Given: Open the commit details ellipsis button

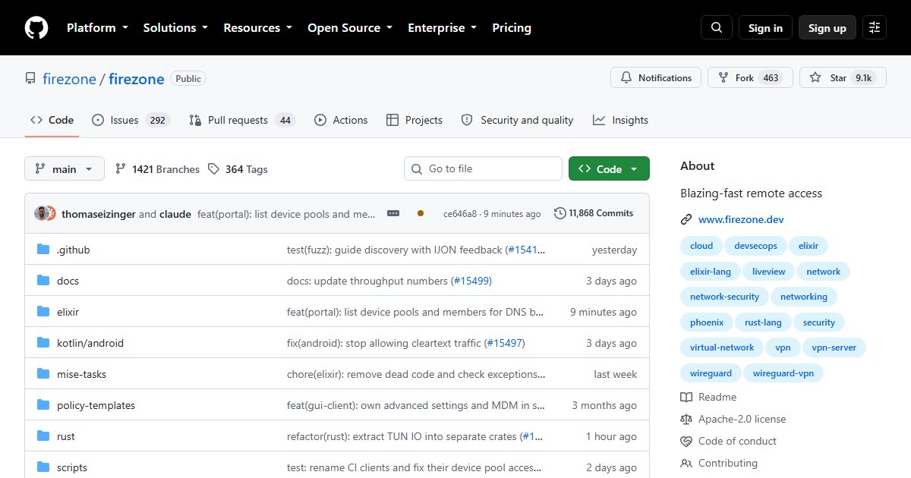Looking at the screenshot, I should click(393, 213).
